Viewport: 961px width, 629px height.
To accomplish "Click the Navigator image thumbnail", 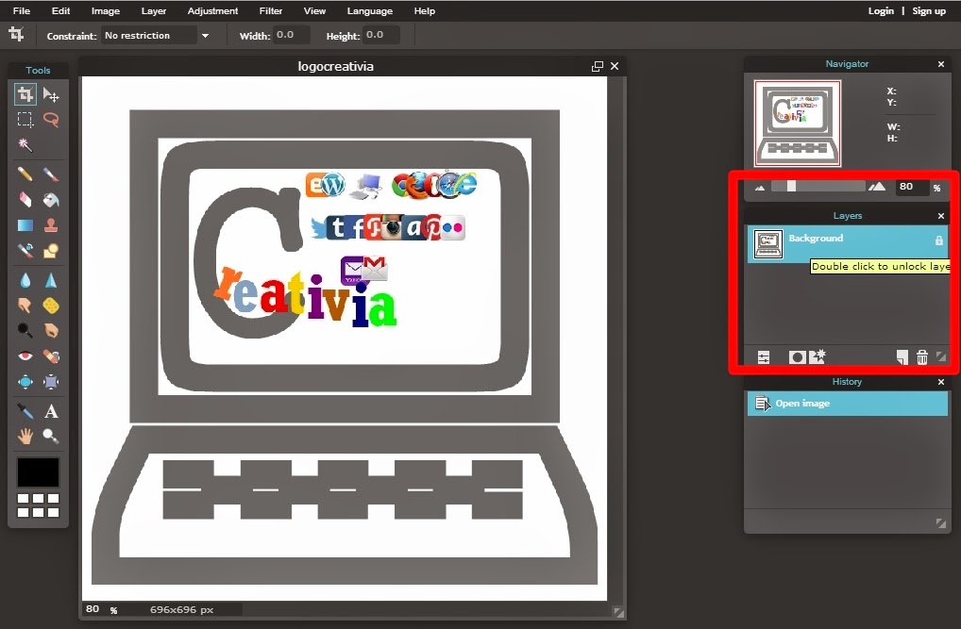I will pos(798,124).
